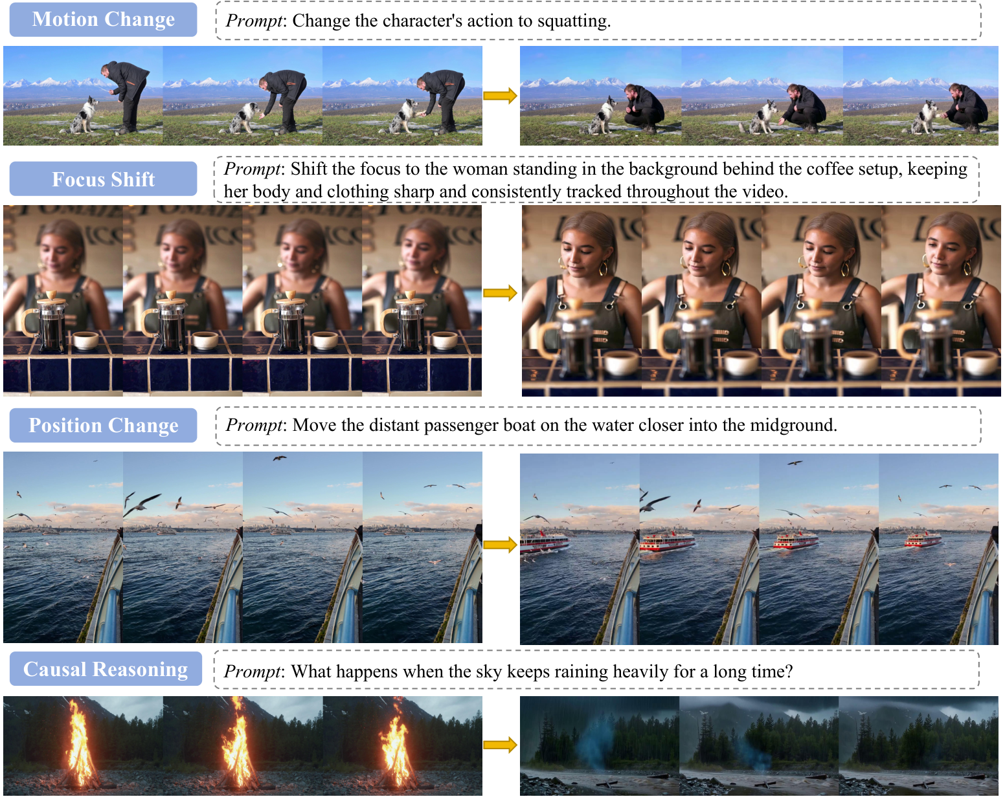Viewport: 1005px width, 799px height.
Task: Select first blurred woman source frame
Action: (63, 300)
